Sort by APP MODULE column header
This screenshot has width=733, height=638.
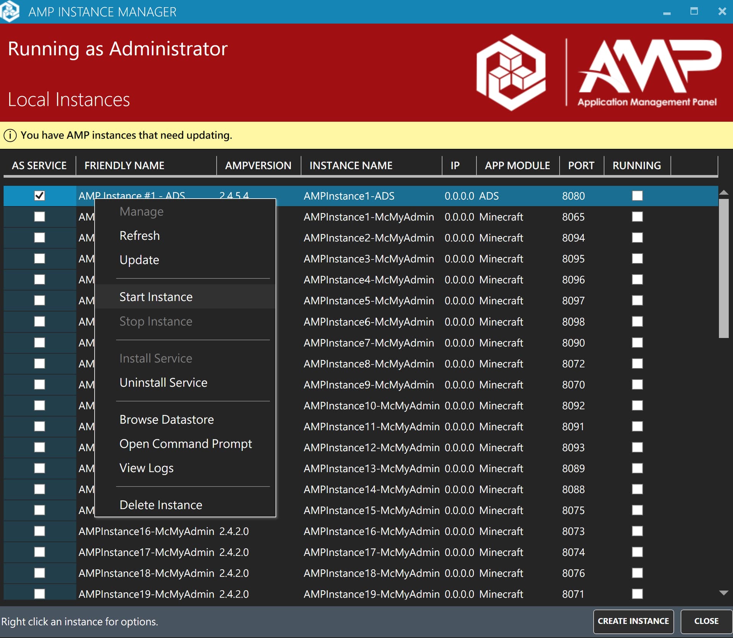[518, 166]
